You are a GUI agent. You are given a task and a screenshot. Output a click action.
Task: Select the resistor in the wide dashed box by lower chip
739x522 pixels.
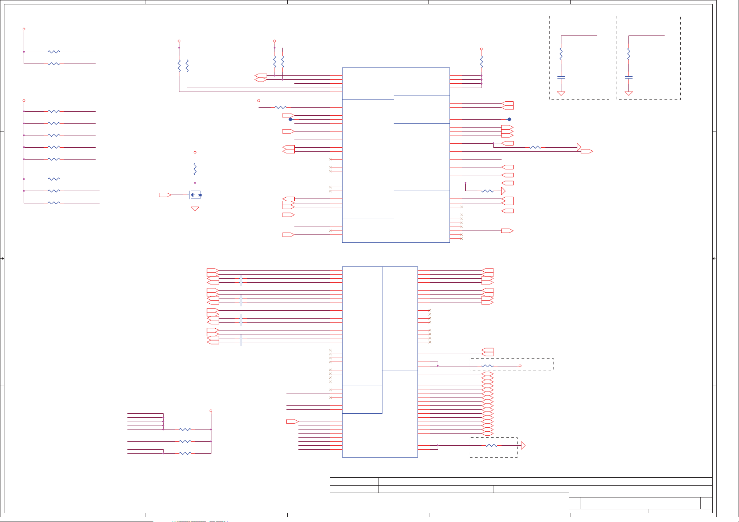(487, 366)
